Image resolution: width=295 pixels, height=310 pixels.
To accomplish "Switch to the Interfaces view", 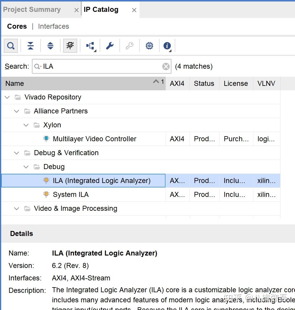I will point(54,26).
